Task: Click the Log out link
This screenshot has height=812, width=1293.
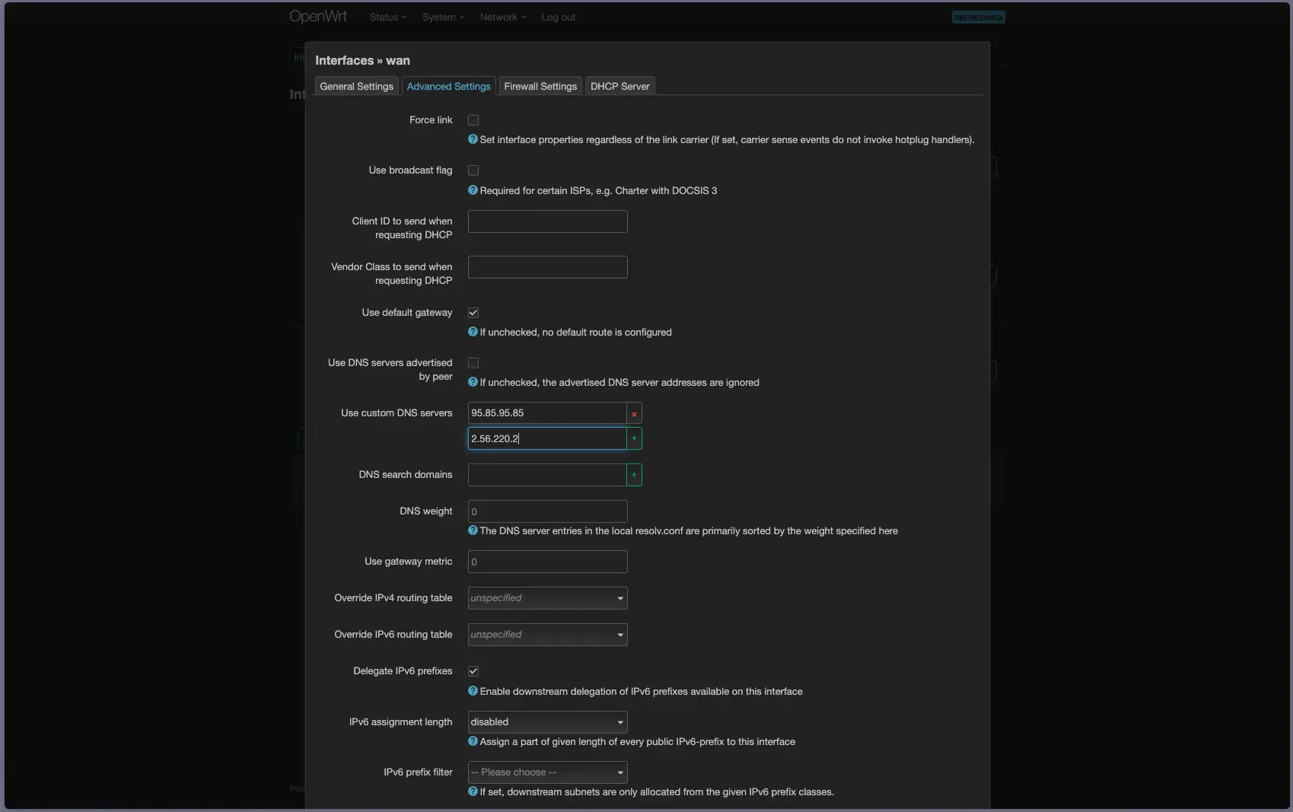Action: point(558,18)
